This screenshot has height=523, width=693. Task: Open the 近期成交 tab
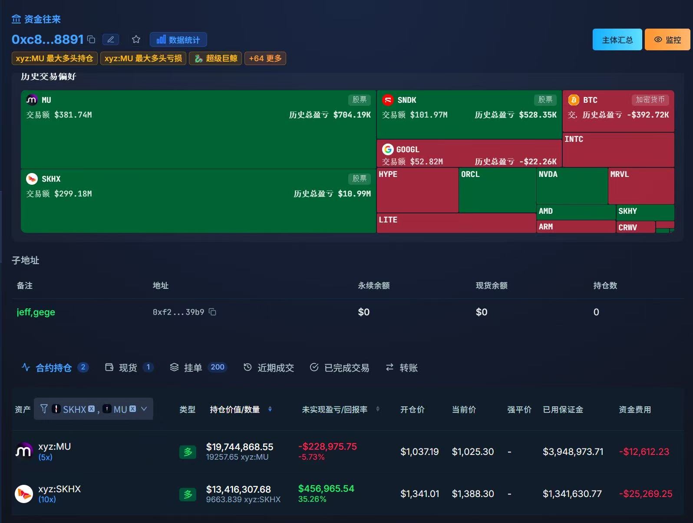click(269, 367)
